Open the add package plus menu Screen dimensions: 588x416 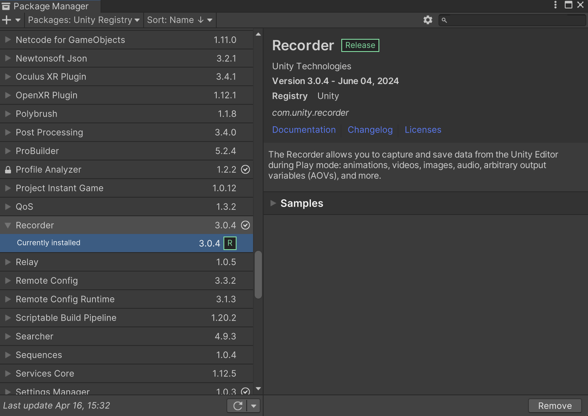[x=11, y=20]
